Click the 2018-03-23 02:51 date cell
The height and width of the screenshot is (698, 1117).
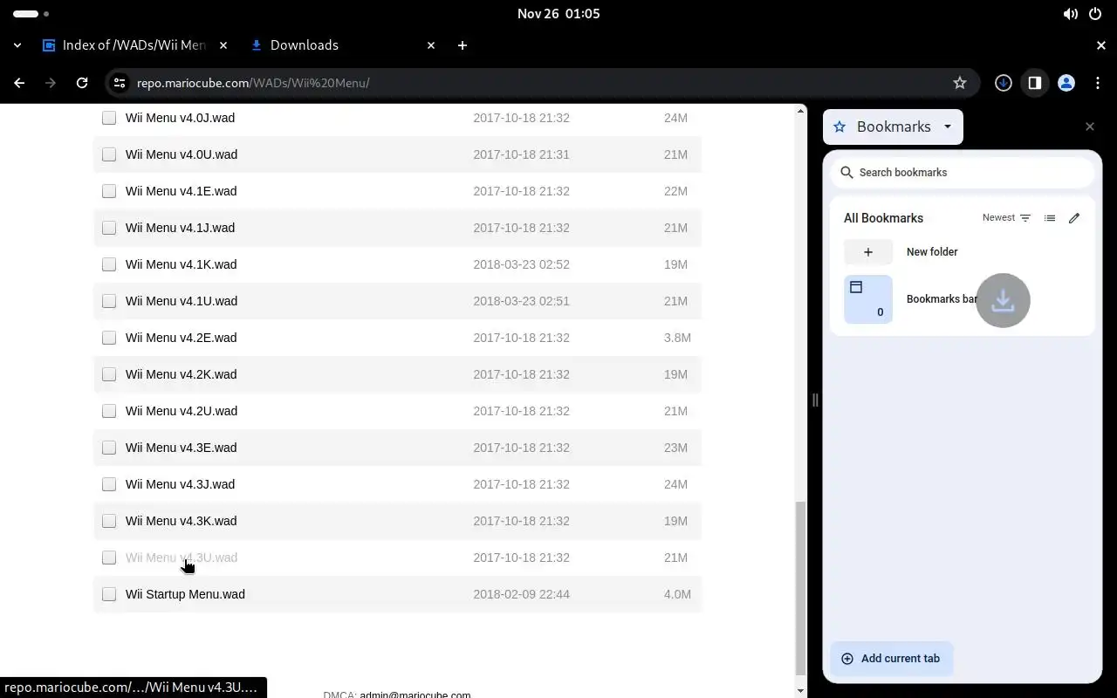pos(521,301)
